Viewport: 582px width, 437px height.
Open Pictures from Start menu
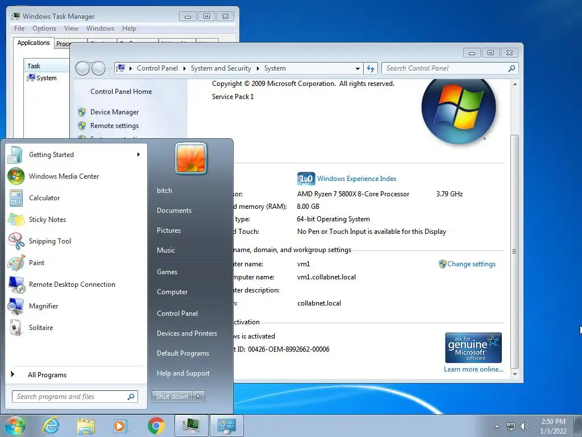tap(168, 230)
